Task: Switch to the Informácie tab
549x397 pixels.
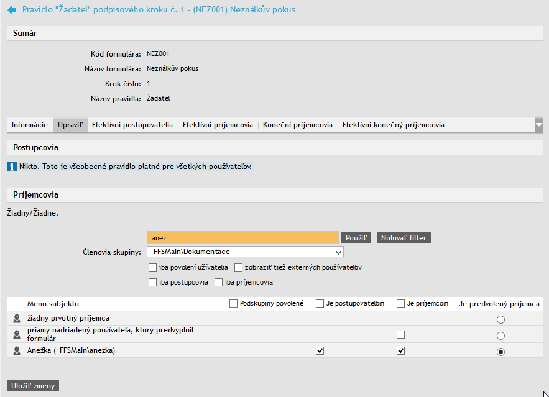Action: coord(30,125)
